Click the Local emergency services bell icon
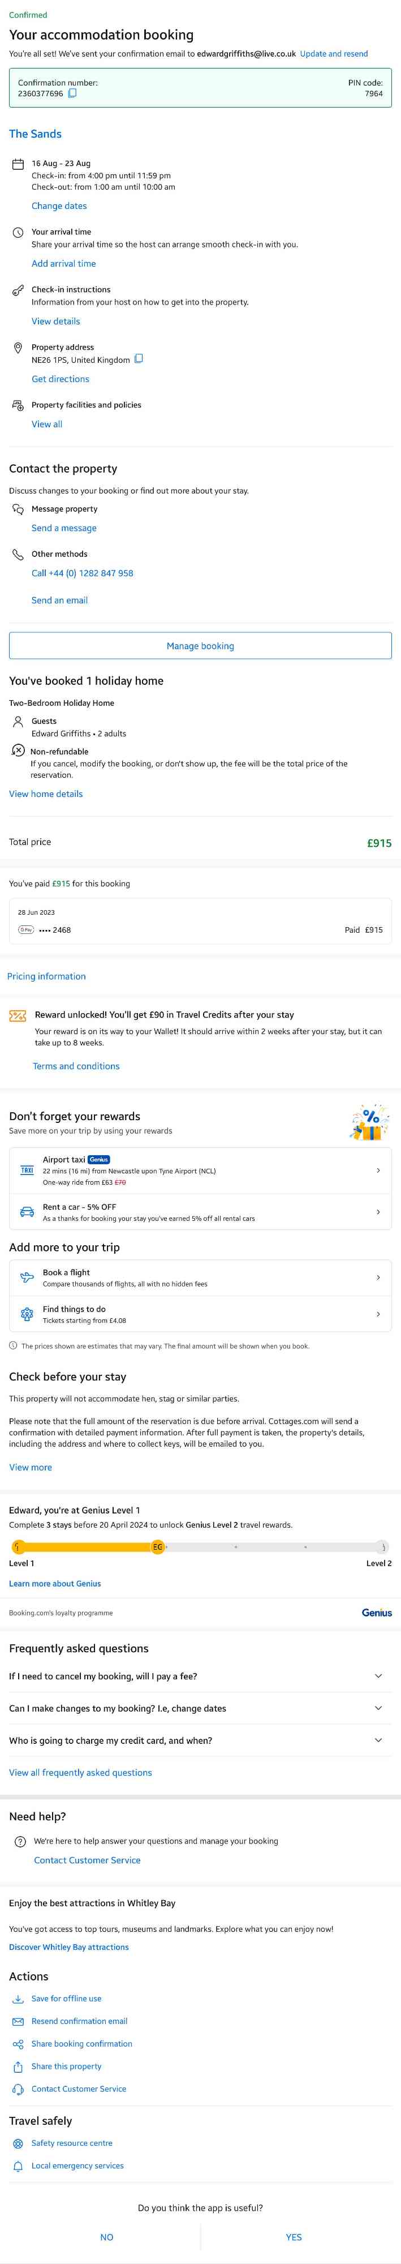 [18, 2166]
